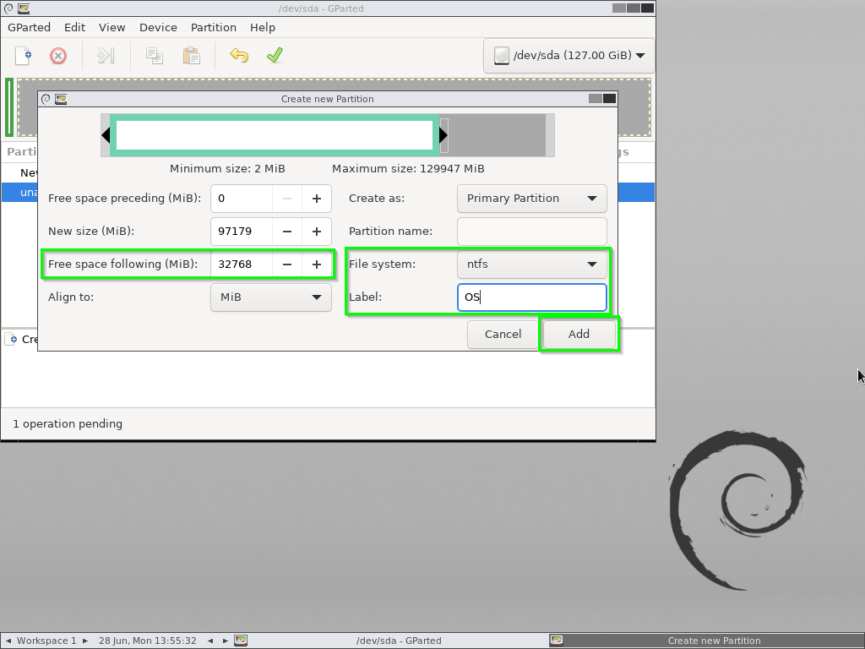Click the 'Create as:' label
Screen dimensions: 865x649
click(x=376, y=199)
